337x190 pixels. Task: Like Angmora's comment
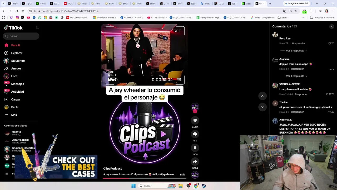[330, 69]
